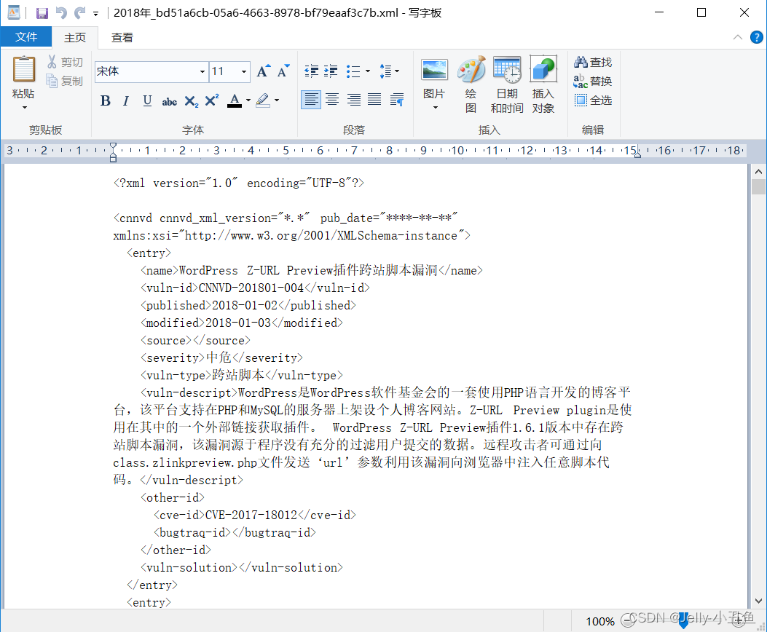The image size is (767, 632).
Task: Insert 日期和时间 calendar icon
Action: pos(507,84)
